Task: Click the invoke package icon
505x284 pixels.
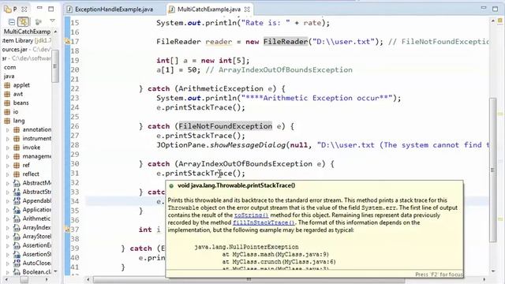Action: pyautogui.click(x=17, y=148)
